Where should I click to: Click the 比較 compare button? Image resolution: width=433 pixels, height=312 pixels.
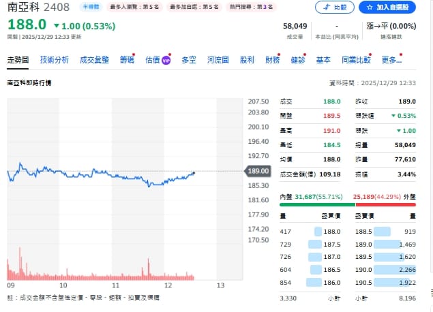click(335, 7)
